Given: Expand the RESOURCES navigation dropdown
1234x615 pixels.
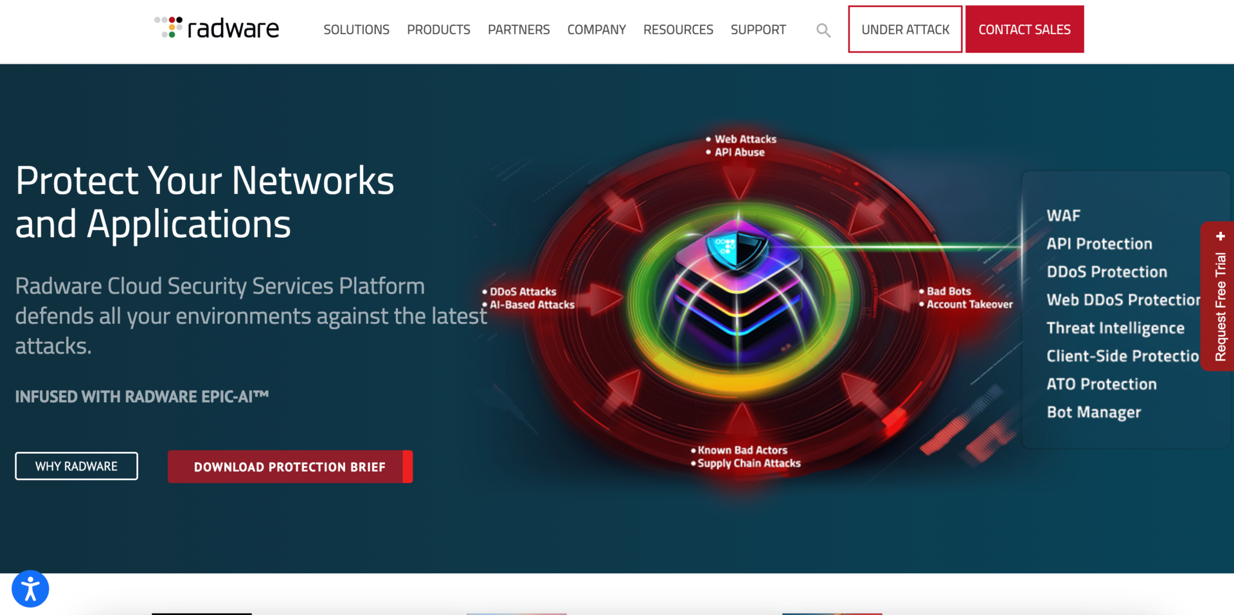Looking at the screenshot, I should pyautogui.click(x=678, y=29).
